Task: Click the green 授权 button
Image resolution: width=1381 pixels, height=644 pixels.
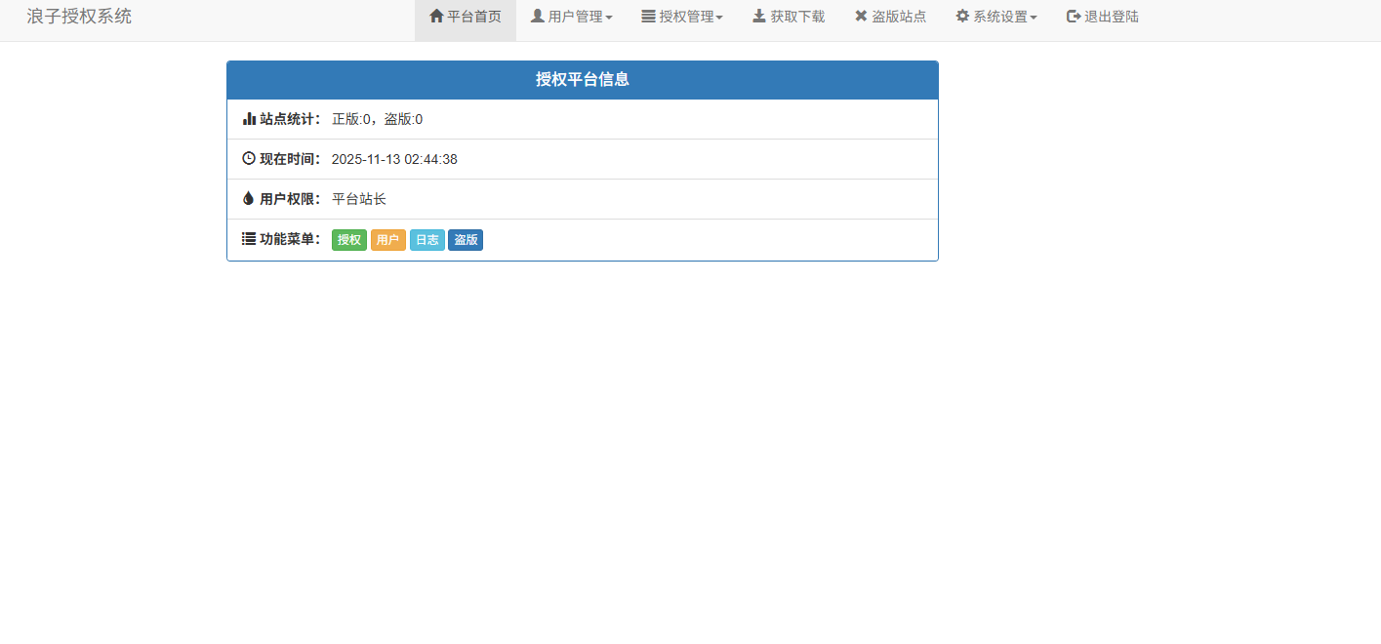Action: 348,239
